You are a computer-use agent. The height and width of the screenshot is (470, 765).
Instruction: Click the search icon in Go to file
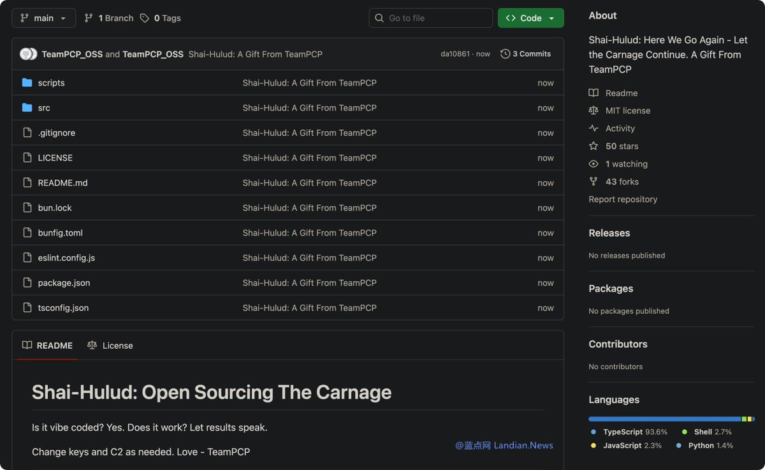(x=379, y=18)
